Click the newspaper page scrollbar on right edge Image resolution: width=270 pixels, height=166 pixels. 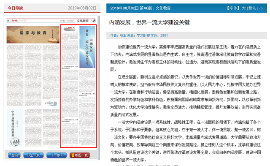coord(99,88)
